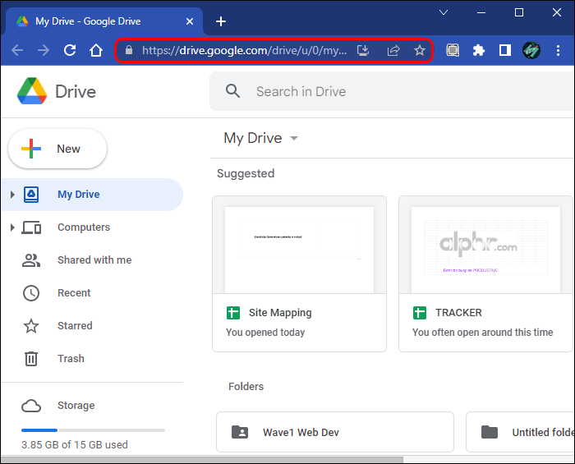Click the search magnifier icon
575x464 pixels.
pos(233,91)
